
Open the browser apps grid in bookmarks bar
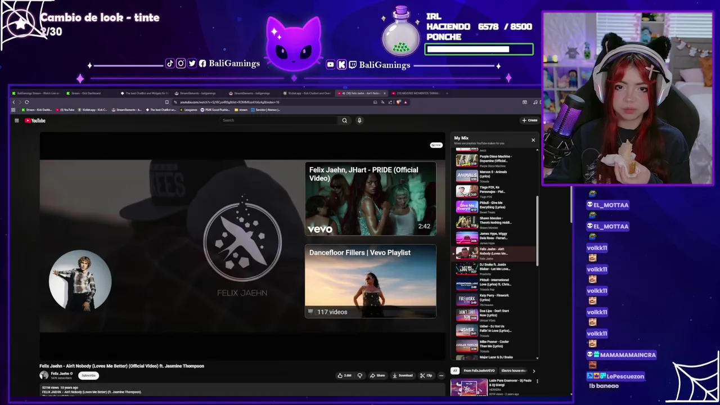(13, 110)
